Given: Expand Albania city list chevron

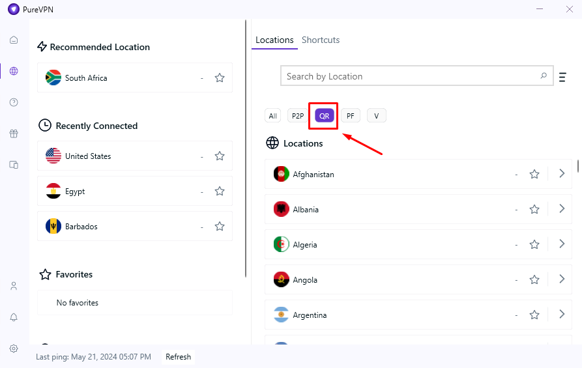Looking at the screenshot, I should (562, 209).
